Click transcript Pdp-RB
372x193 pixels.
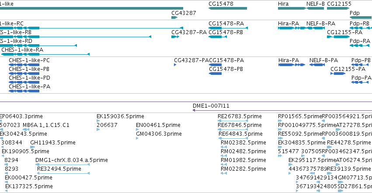tap(361, 28)
